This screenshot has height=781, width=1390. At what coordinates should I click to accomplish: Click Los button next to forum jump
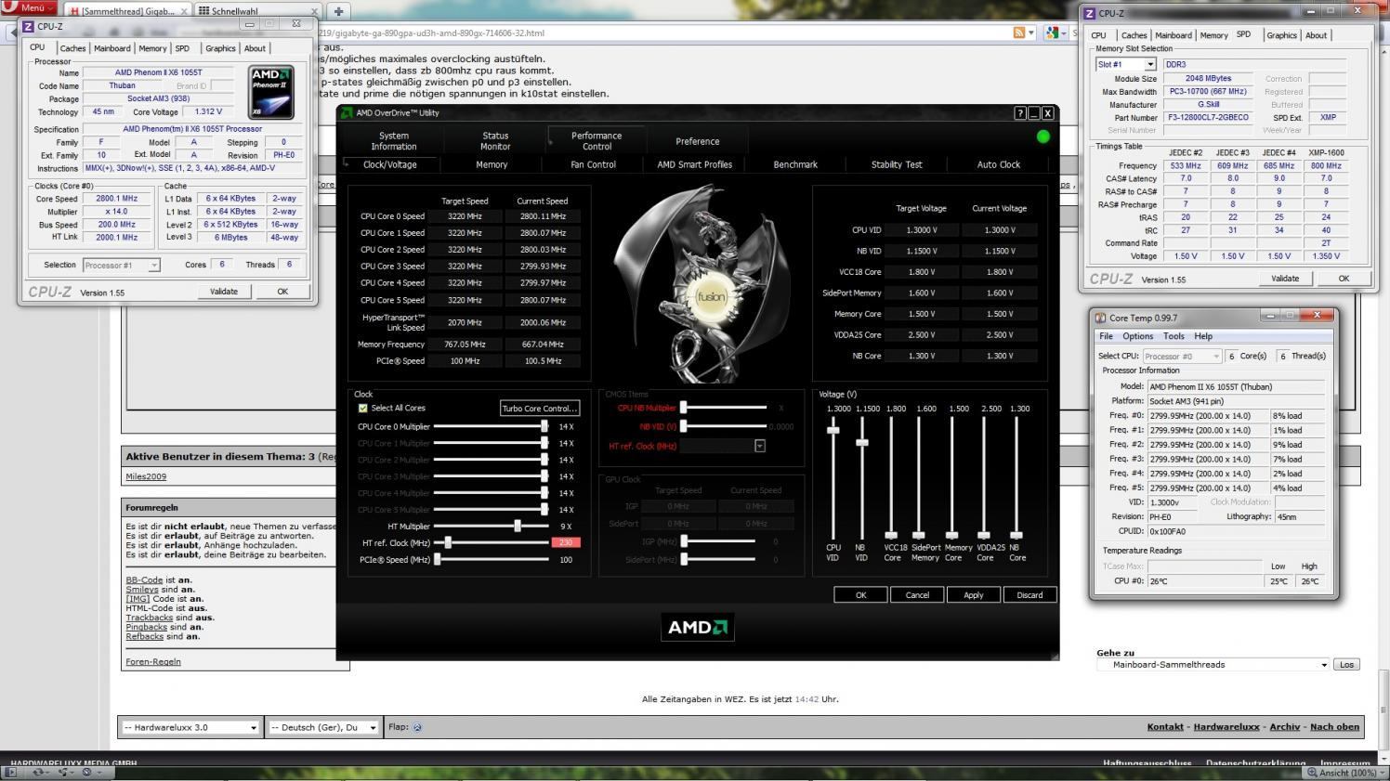1346,664
